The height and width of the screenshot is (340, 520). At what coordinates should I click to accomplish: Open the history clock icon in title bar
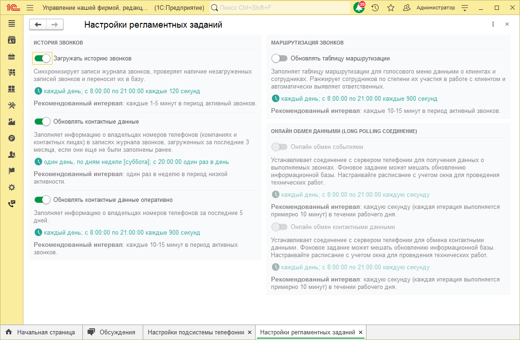[375, 8]
